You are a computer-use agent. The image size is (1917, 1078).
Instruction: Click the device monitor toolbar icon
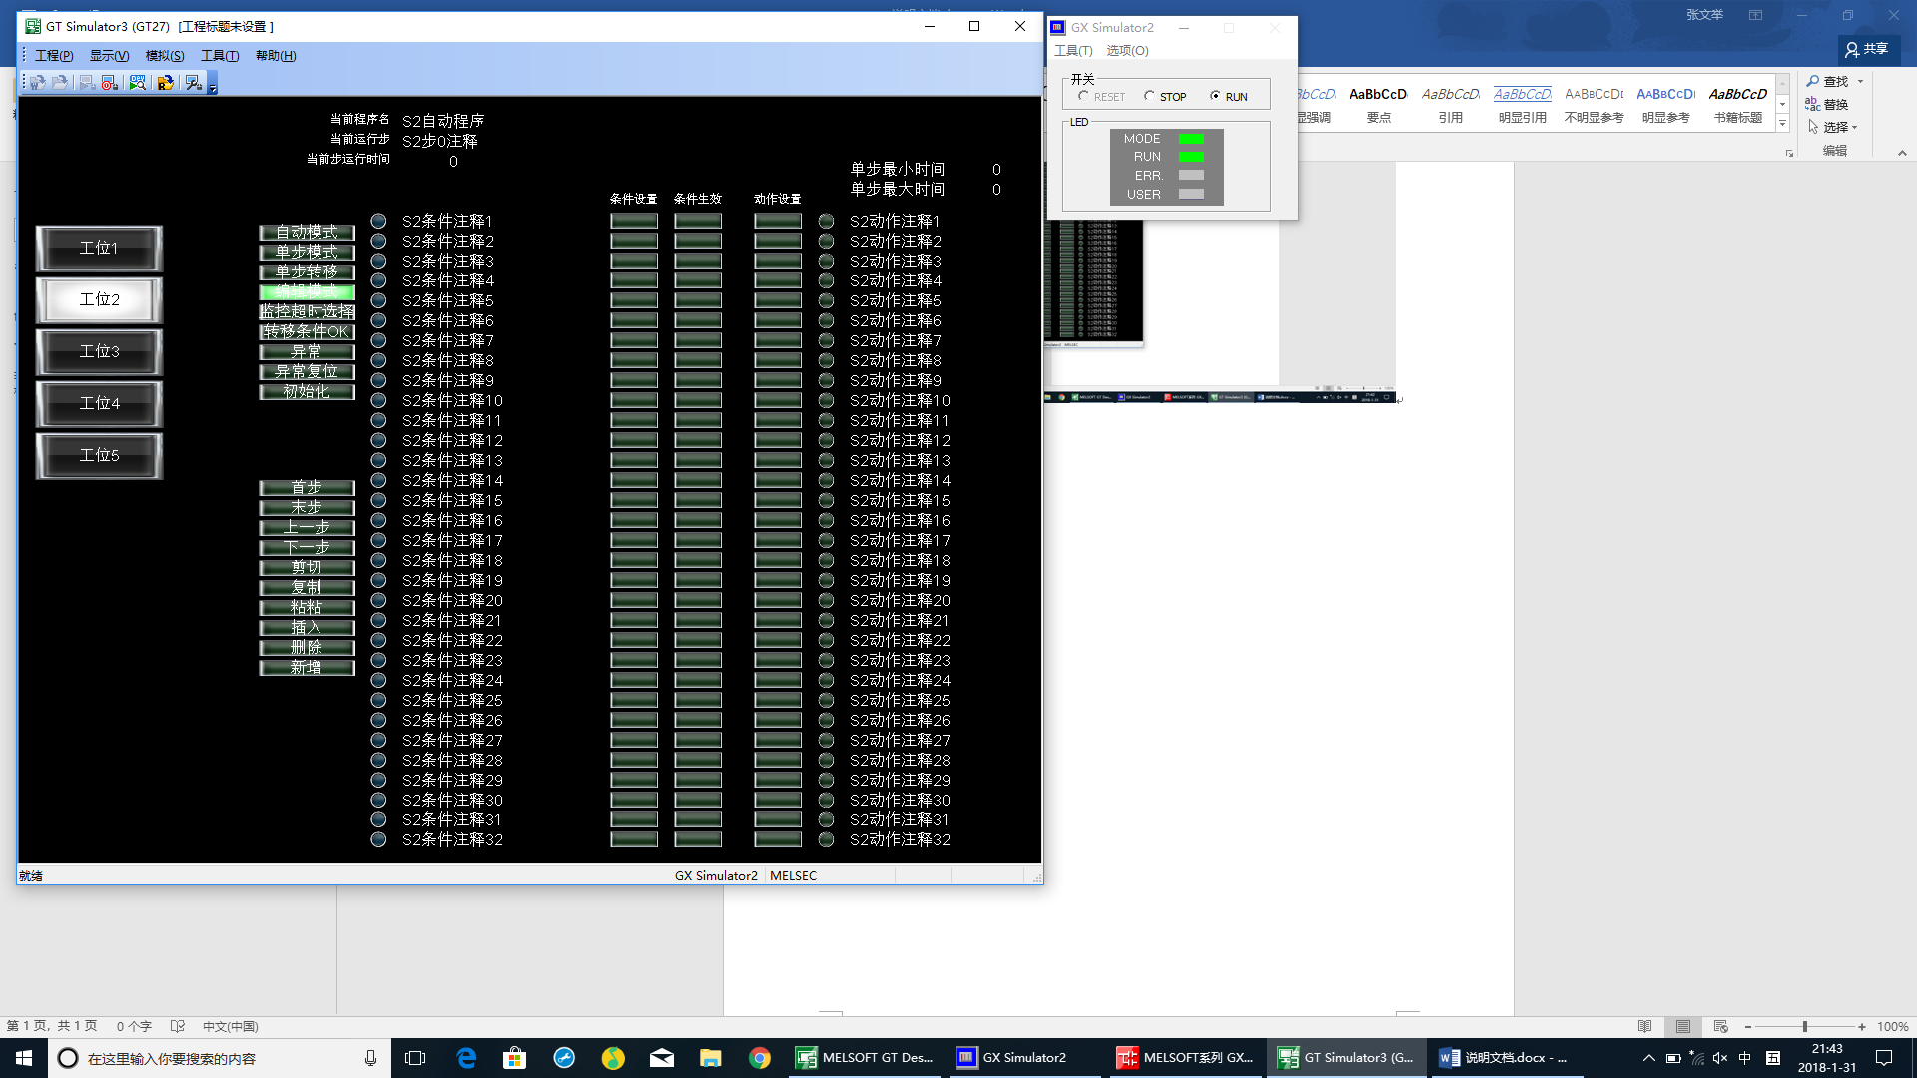tap(138, 83)
